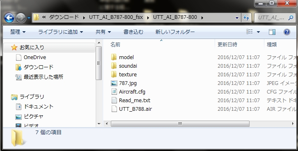
Task: Click the 最近表示した場所 icon
Action: pyautogui.click(x=18, y=77)
